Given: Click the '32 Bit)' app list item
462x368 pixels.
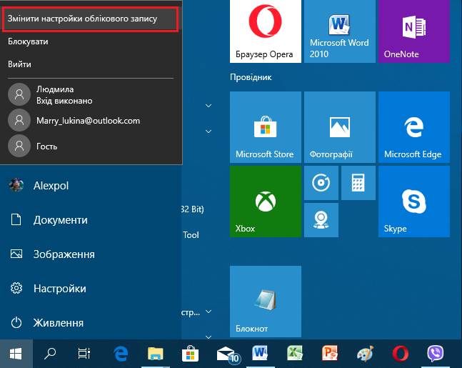Looking at the screenshot, I should 193,209.
